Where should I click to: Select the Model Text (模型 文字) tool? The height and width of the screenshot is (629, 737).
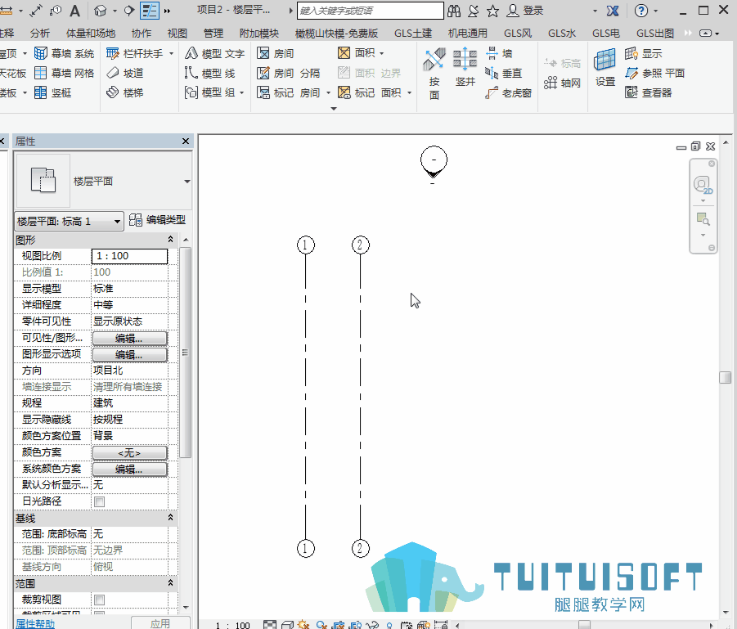coord(214,54)
